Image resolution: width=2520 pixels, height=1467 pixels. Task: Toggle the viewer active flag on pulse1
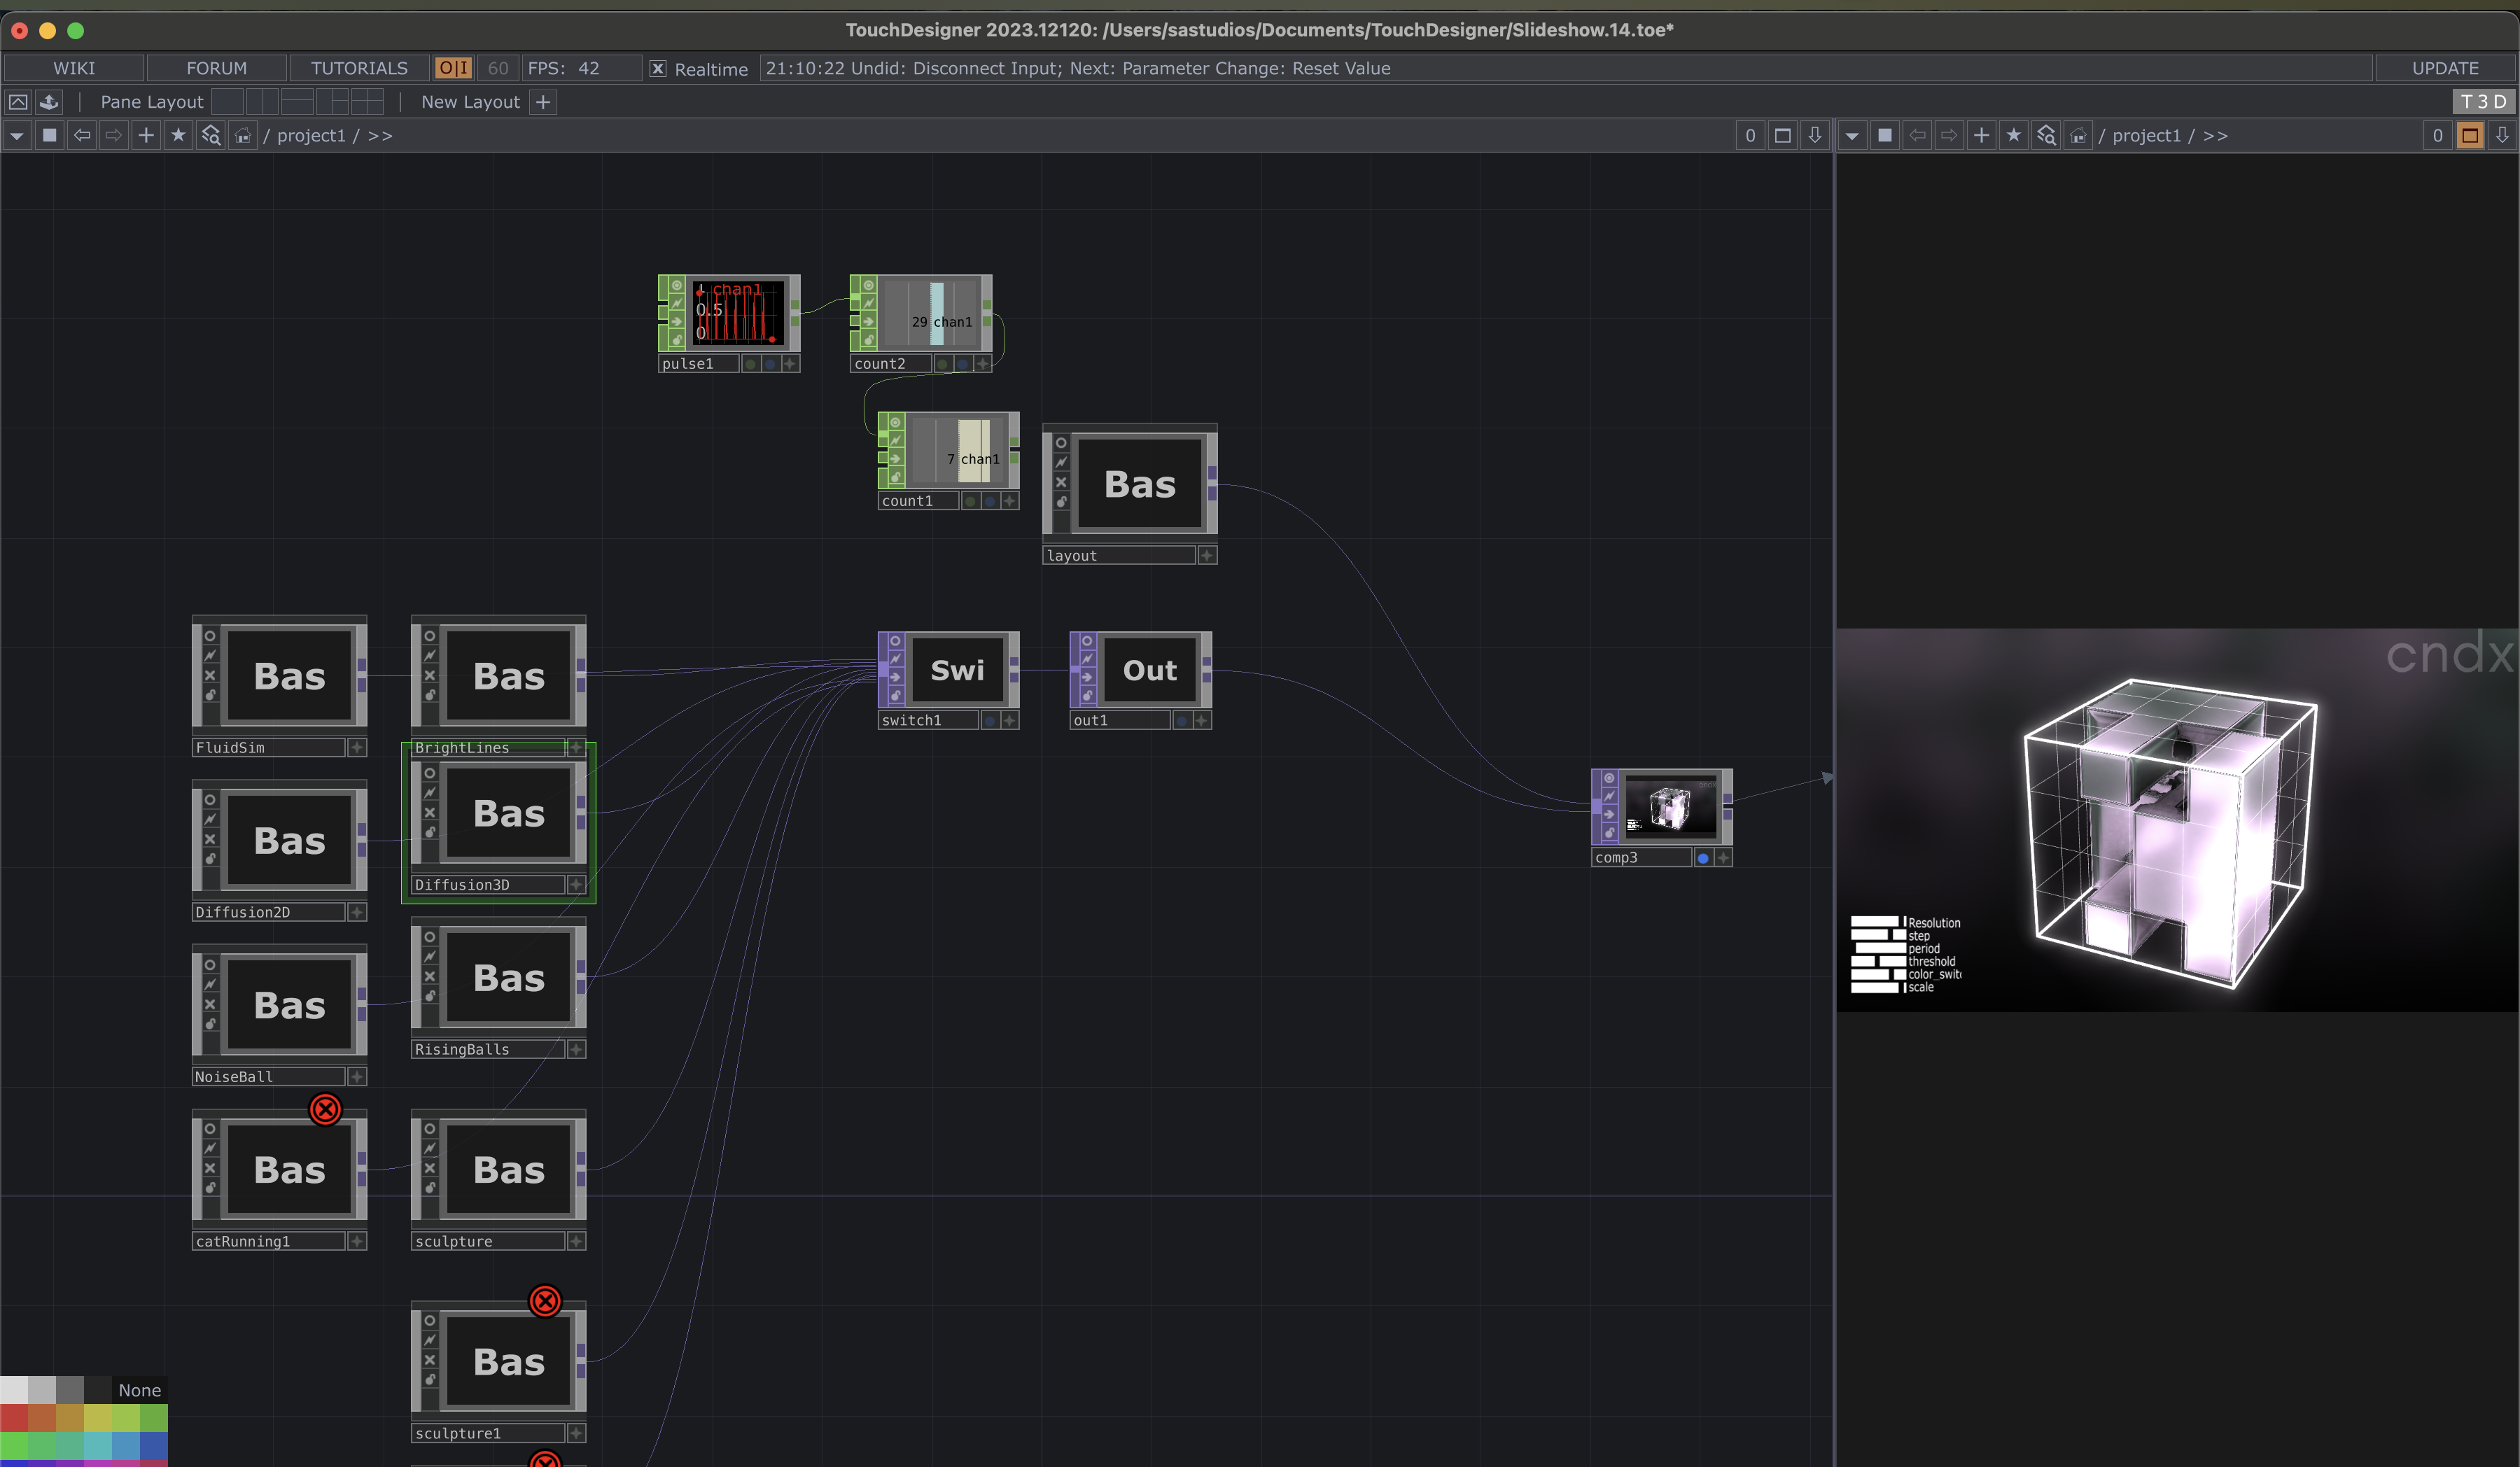(x=677, y=286)
